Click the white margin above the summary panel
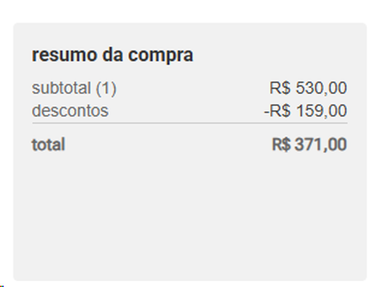Screen dimensions: 374x287 [190, 10]
